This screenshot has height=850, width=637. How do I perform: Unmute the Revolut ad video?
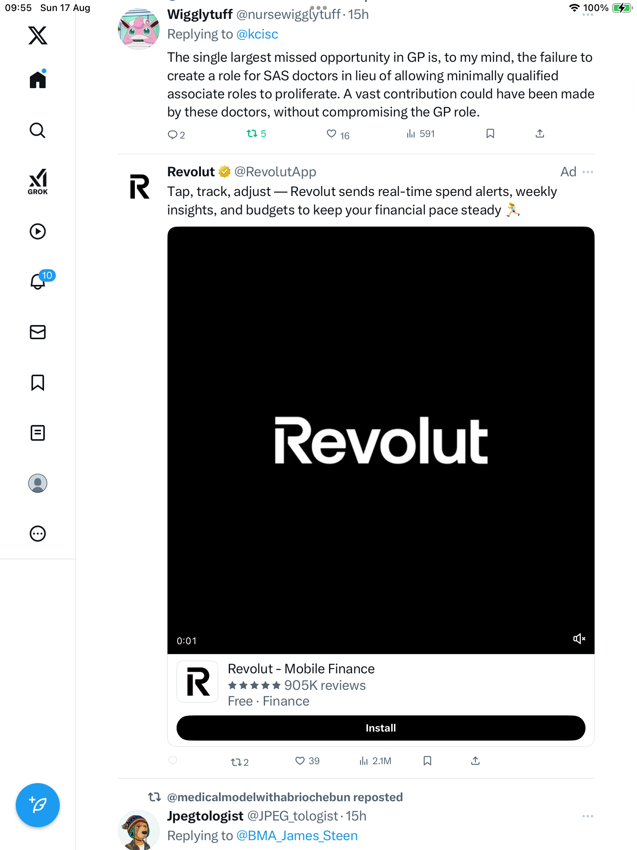579,639
